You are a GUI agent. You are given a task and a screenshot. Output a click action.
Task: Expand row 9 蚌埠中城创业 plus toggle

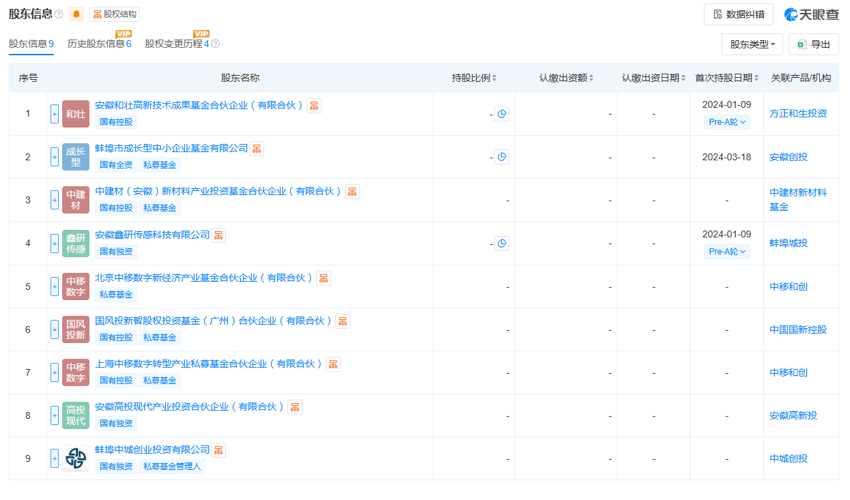pos(55,458)
